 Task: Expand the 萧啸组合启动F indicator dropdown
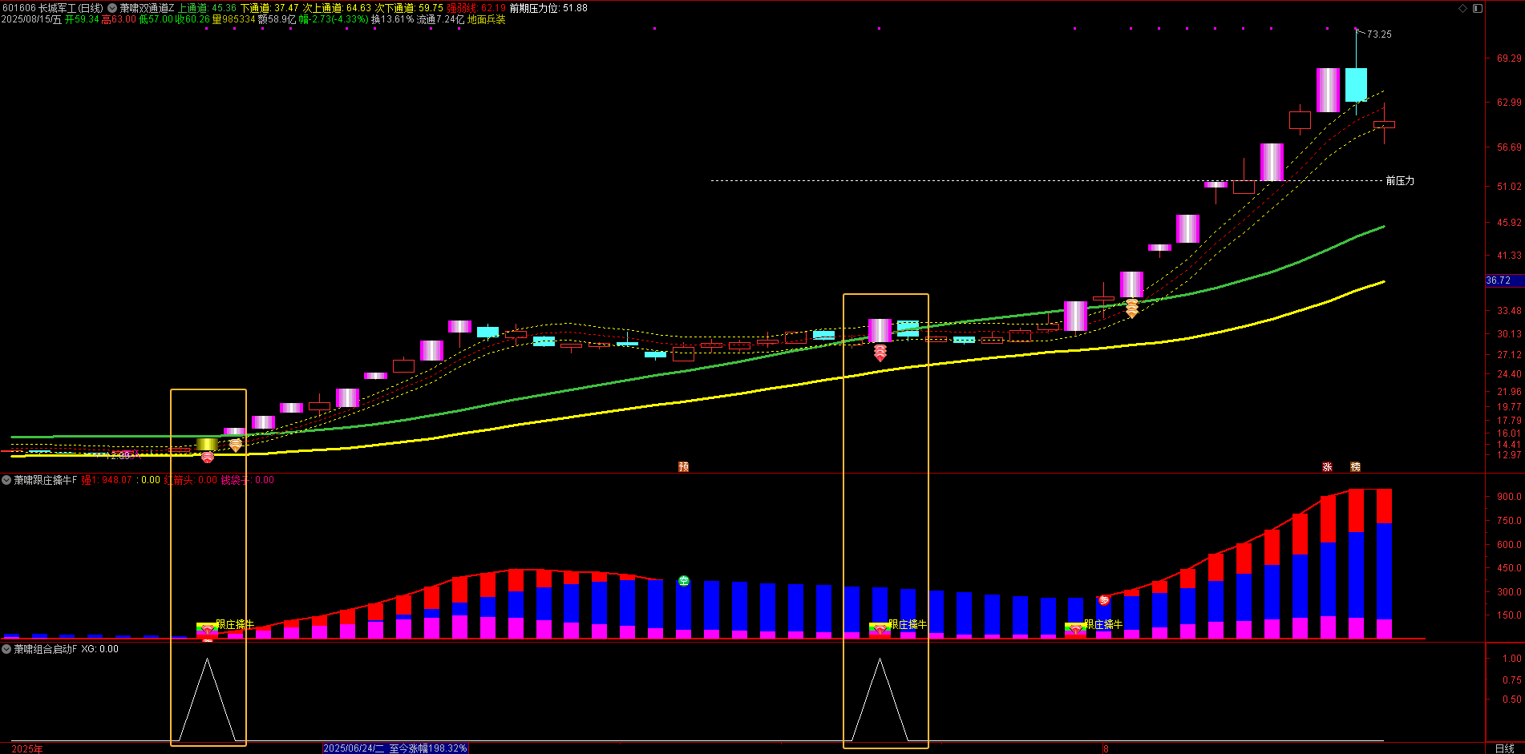click(6, 649)
